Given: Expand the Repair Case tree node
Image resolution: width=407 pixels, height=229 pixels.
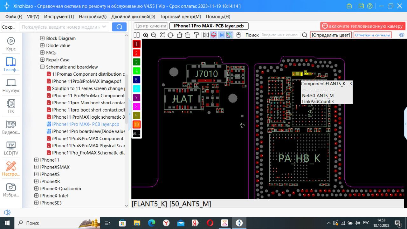Looking at the screenshot, I should pos(42,60).
